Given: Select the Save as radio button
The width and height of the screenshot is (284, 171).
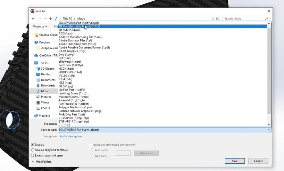Looking at the screenshot, I should (x=33, y=145).
